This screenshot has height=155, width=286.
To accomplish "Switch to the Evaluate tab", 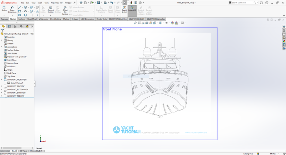I will 75,19.
